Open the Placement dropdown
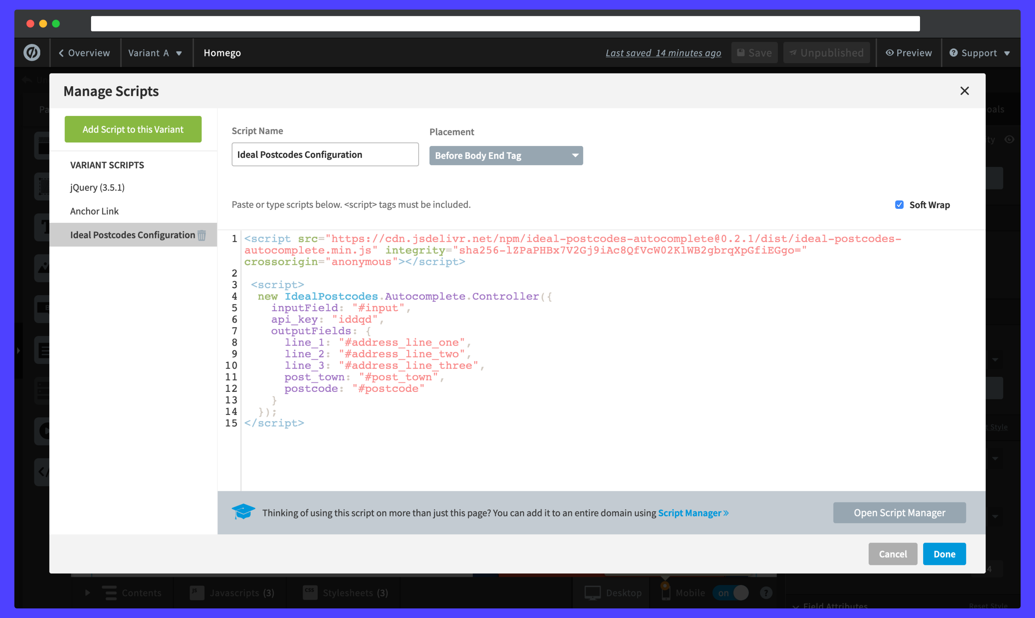The height and width of the screenshot is (618, 1035). [506, 155]
